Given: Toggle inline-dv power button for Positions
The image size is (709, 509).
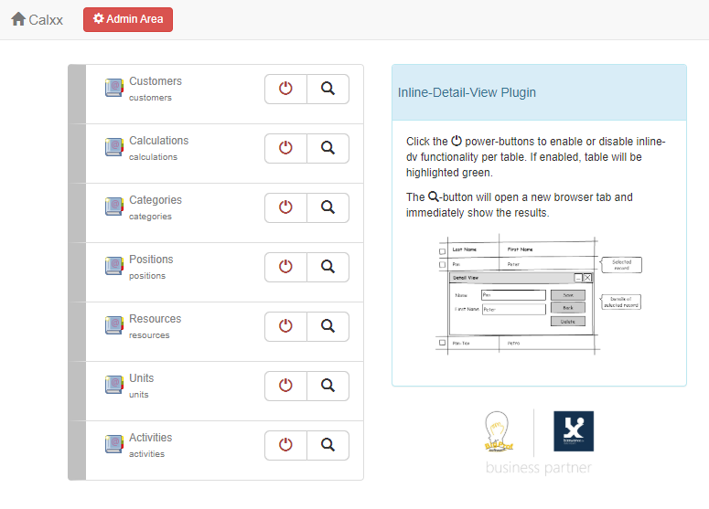Looking at the screenshot, I should 285,267.
